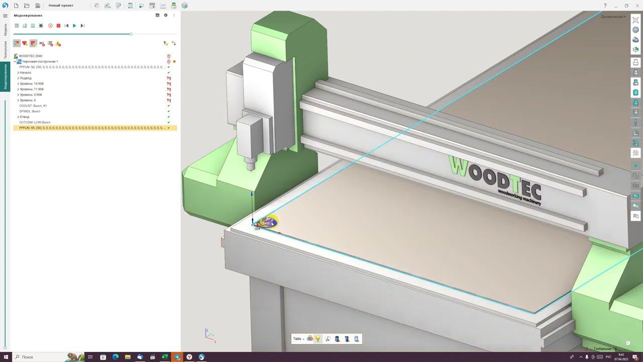643x362 pixels.
Task: Expand the Уровень: 11.908 node
Action: click(18, 89)
